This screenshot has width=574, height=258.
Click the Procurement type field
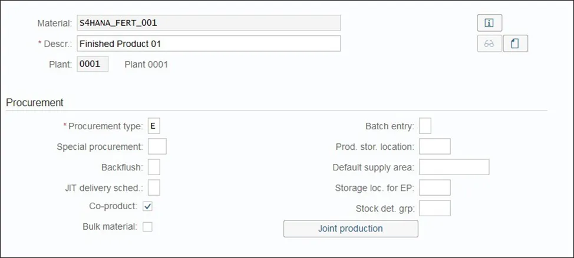click(154, 126)
